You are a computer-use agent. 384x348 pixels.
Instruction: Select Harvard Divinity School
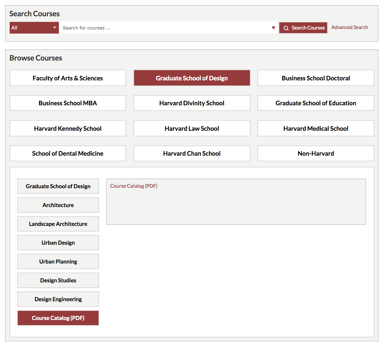[x=192, y=103]
